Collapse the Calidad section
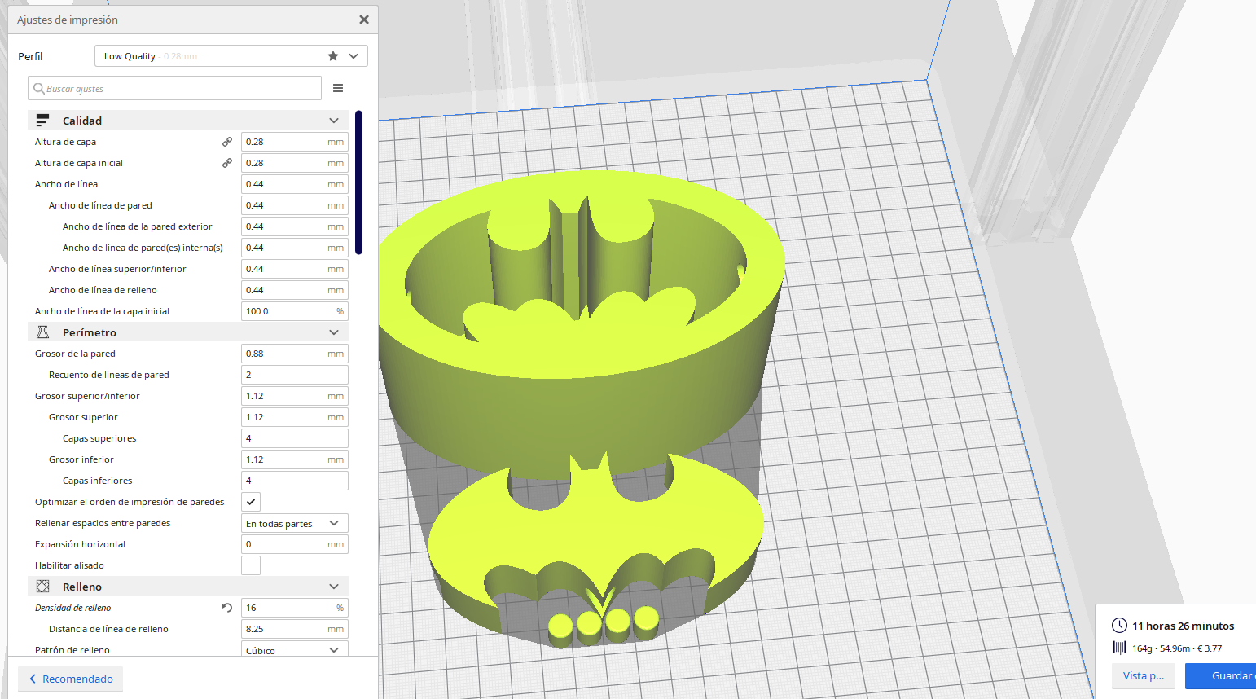Image resolution: width=1256 pixels, height=699 pixels. pyautogui.click(x=334, y=120)
